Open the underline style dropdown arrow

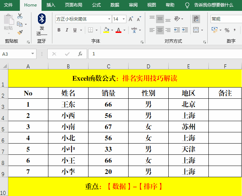coord(81,30)
